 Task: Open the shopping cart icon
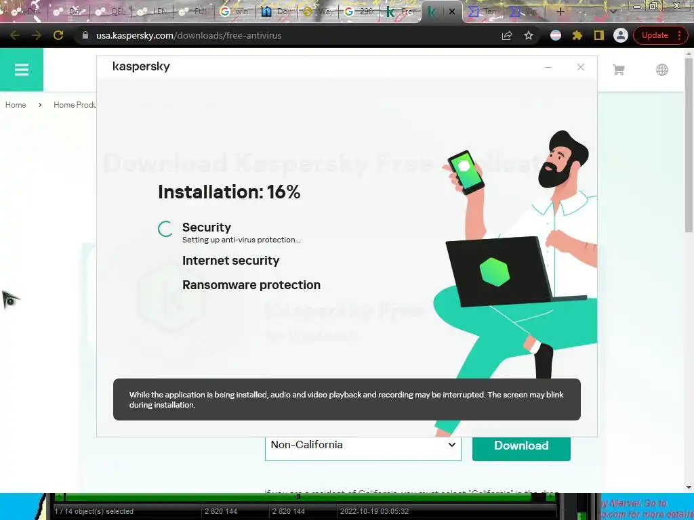point(618,70)
